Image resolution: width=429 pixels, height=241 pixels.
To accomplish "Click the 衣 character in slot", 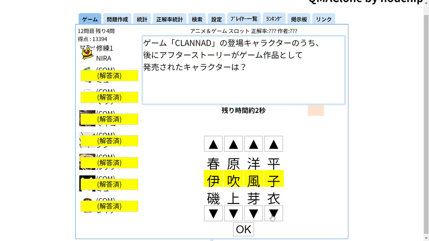I will pyautogui.click(x=273, y=199).
